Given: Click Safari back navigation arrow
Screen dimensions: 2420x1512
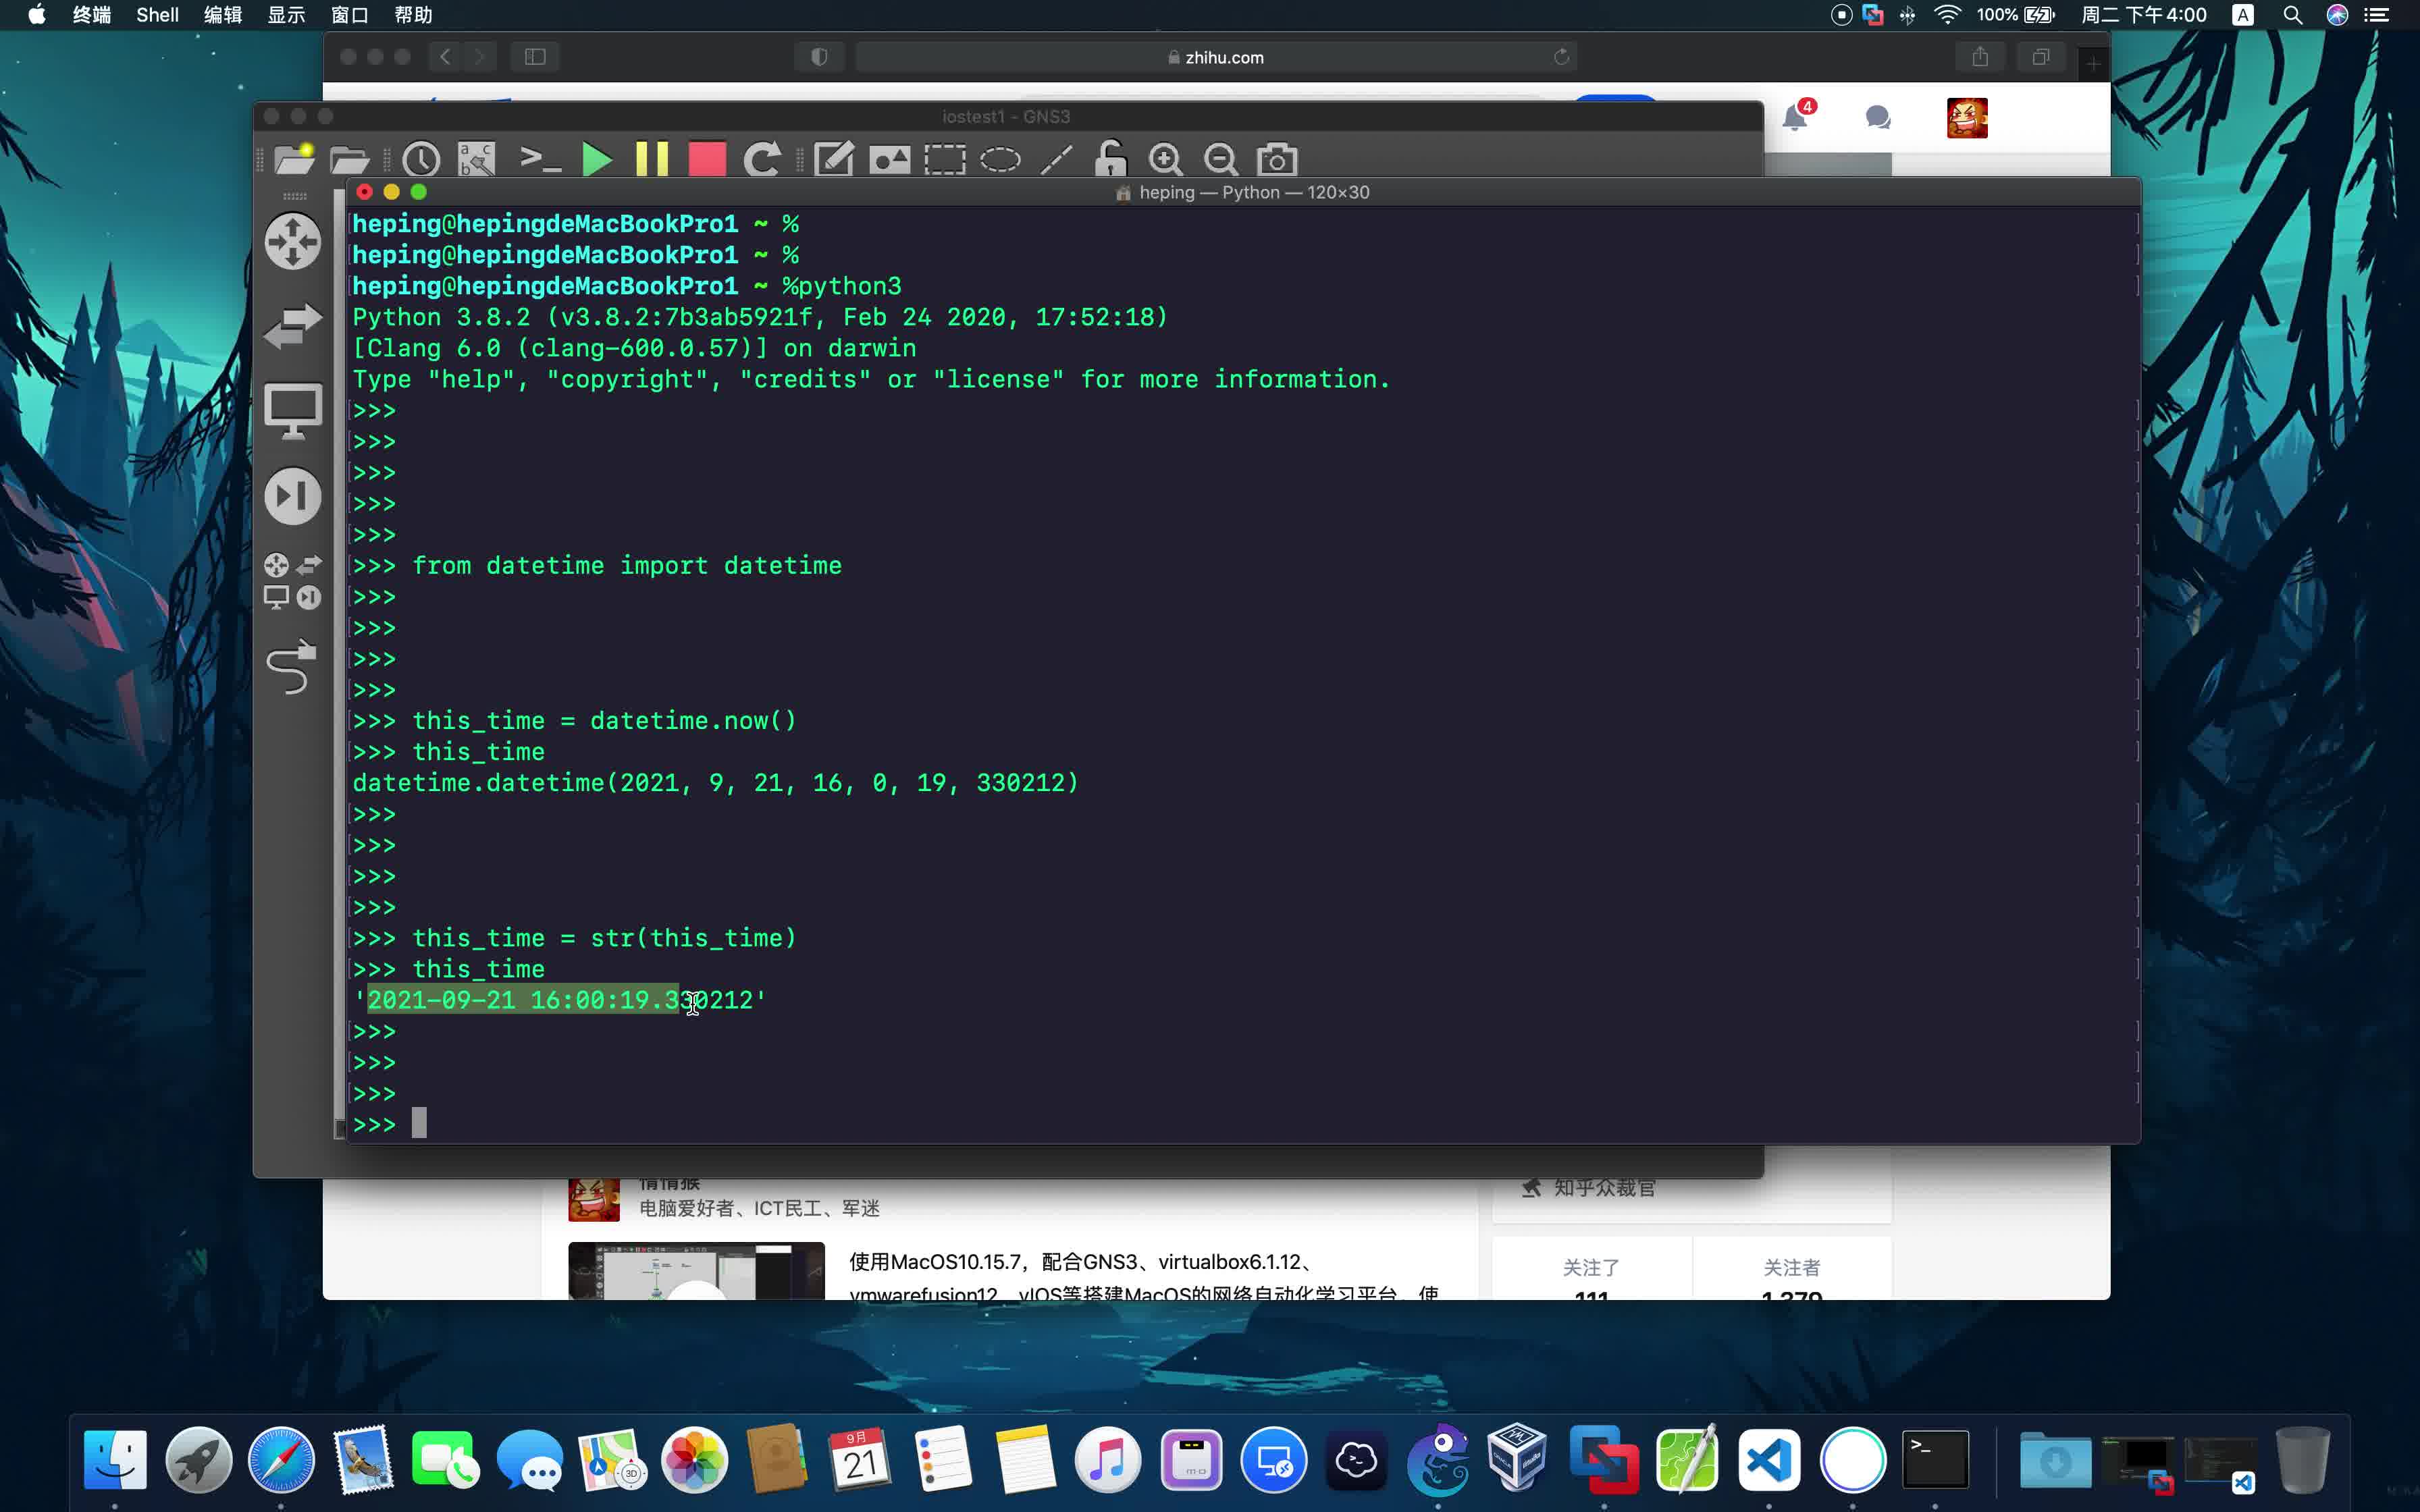Looking at the screenshot, I should pos(446,57).
